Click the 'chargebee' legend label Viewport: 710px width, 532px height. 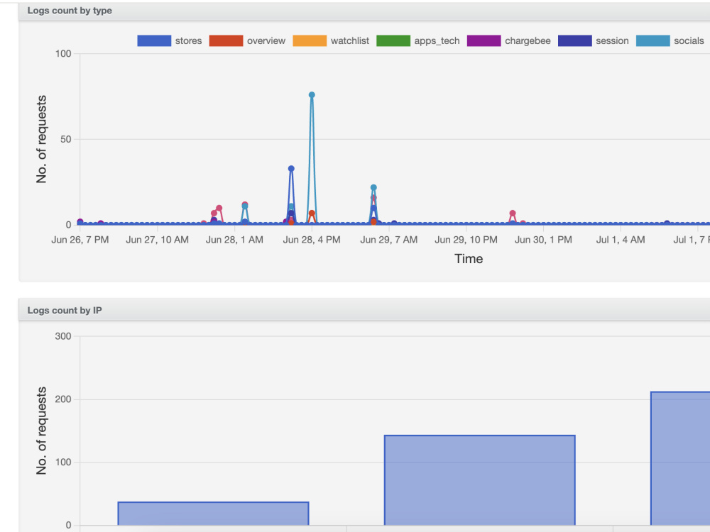click(528, 40)
